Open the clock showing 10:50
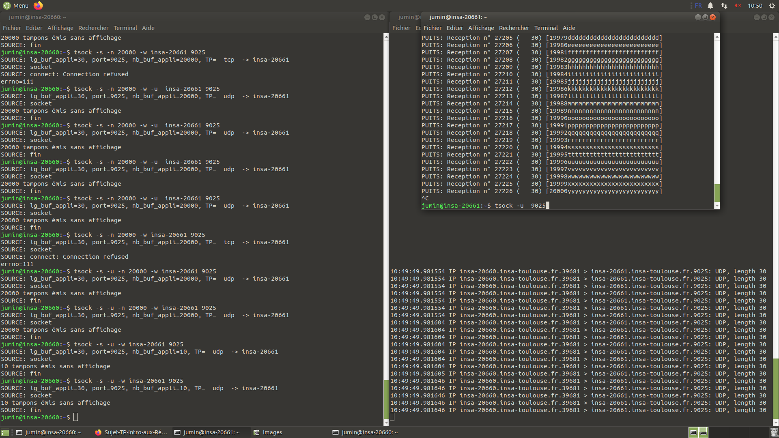This screenshot has width=779, height=438. tap(755, 6)
